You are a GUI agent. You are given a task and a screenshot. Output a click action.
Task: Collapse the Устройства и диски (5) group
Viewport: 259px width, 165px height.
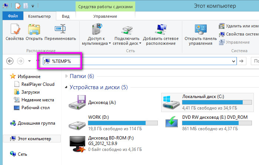[66, 87]
